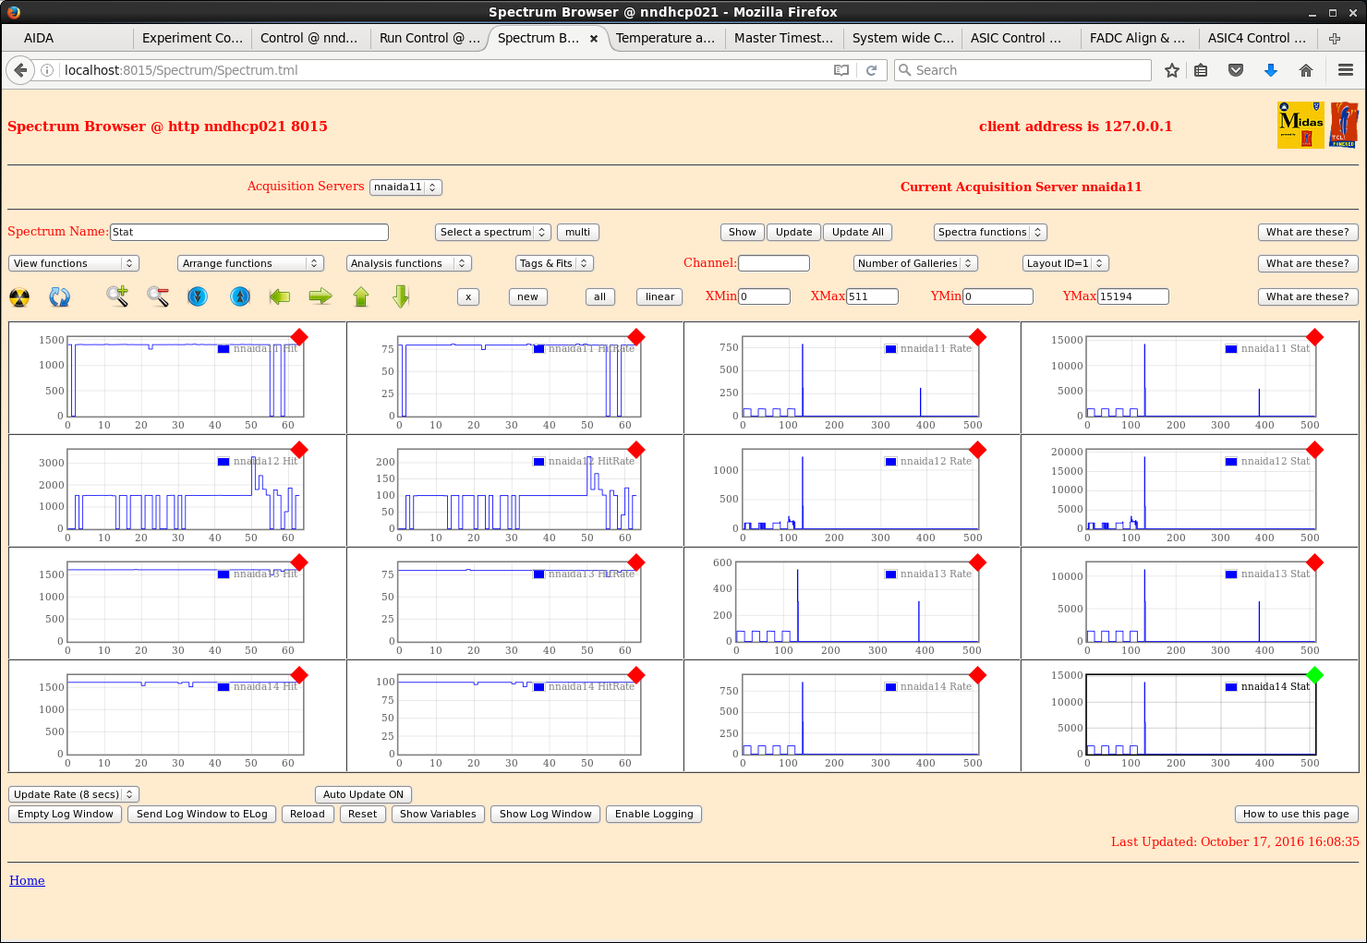Open the Acquisition Servers nnaida11 dropdown
This screenshot has width=1367, height=943.
click(405, 187)
